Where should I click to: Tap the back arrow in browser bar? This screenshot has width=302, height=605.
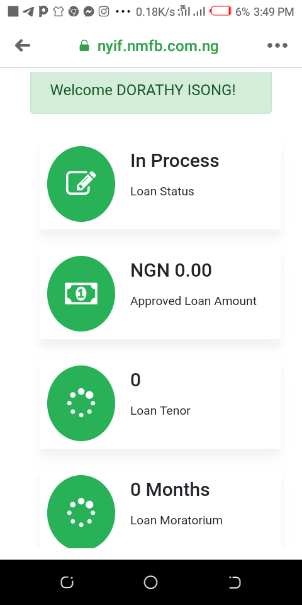coord(23,46)
